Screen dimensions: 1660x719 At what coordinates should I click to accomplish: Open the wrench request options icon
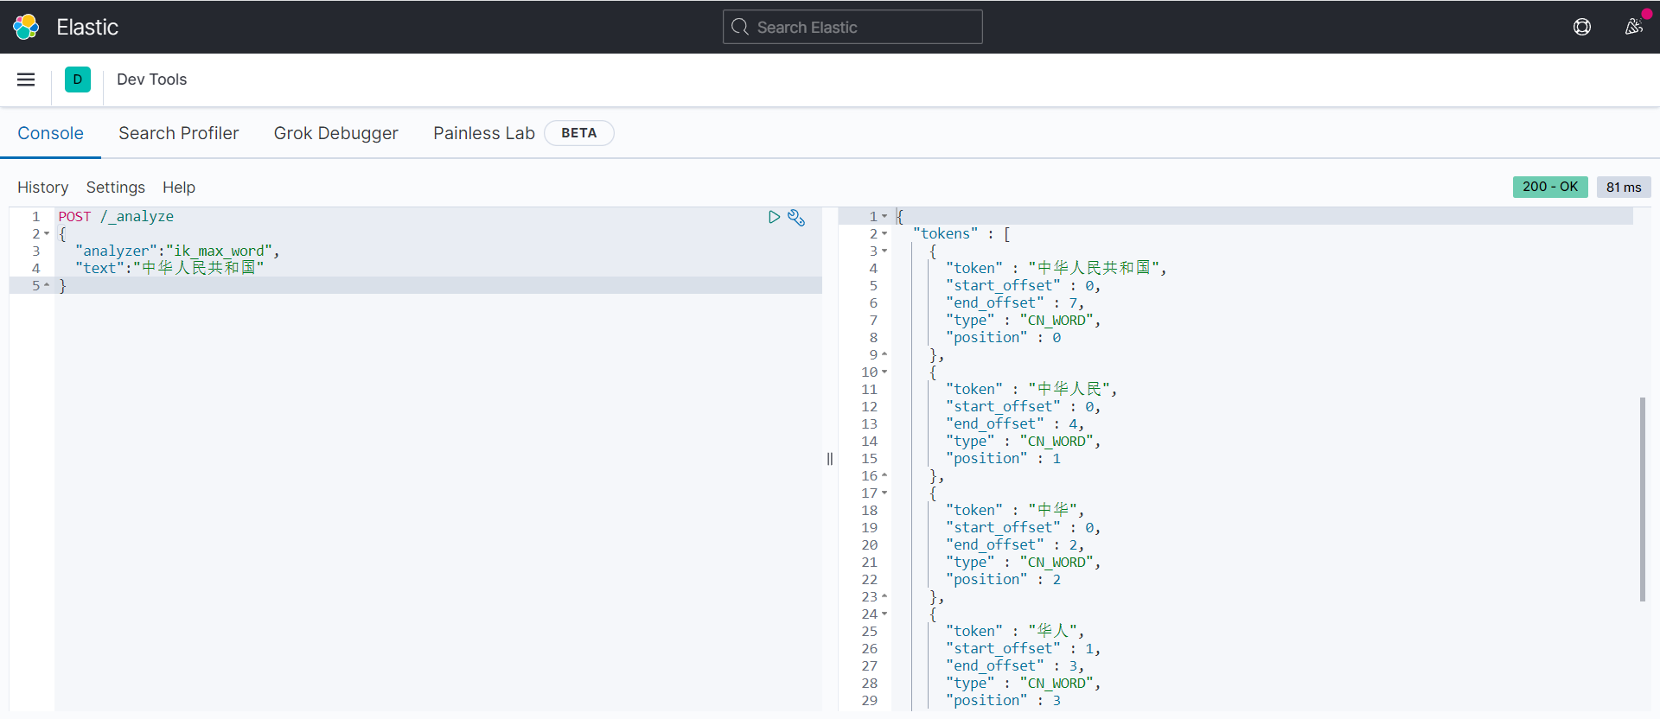click(796, 218)
